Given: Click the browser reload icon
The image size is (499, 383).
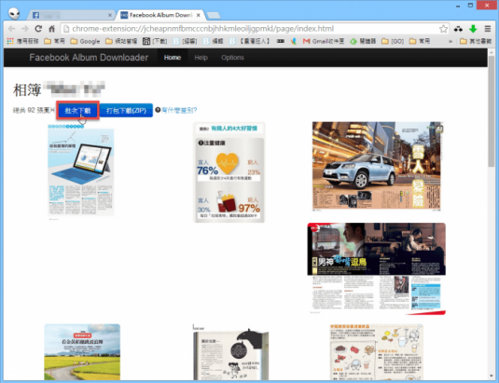Looking at the screenshot, I should tap(38, 29).
